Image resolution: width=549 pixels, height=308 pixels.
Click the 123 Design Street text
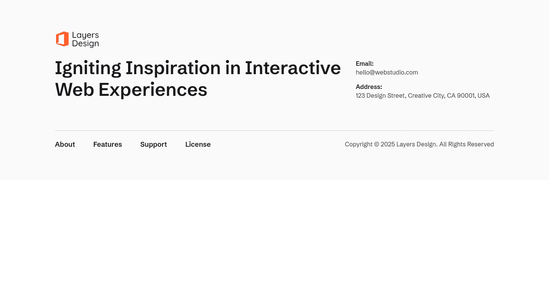(380, 96)
